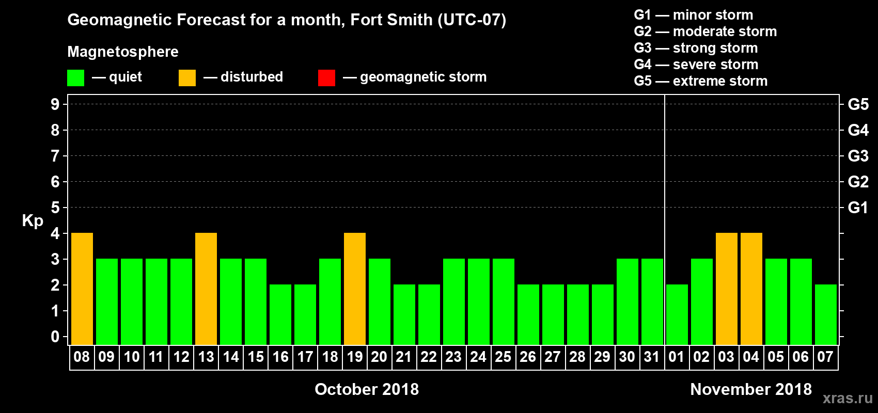Click the Kp value 0 on the left axis
878x413 pixels.
point(55,337)
